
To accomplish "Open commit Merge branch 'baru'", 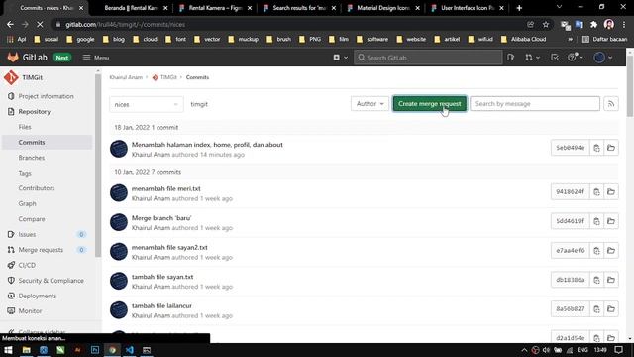I will tap(161, 218).
